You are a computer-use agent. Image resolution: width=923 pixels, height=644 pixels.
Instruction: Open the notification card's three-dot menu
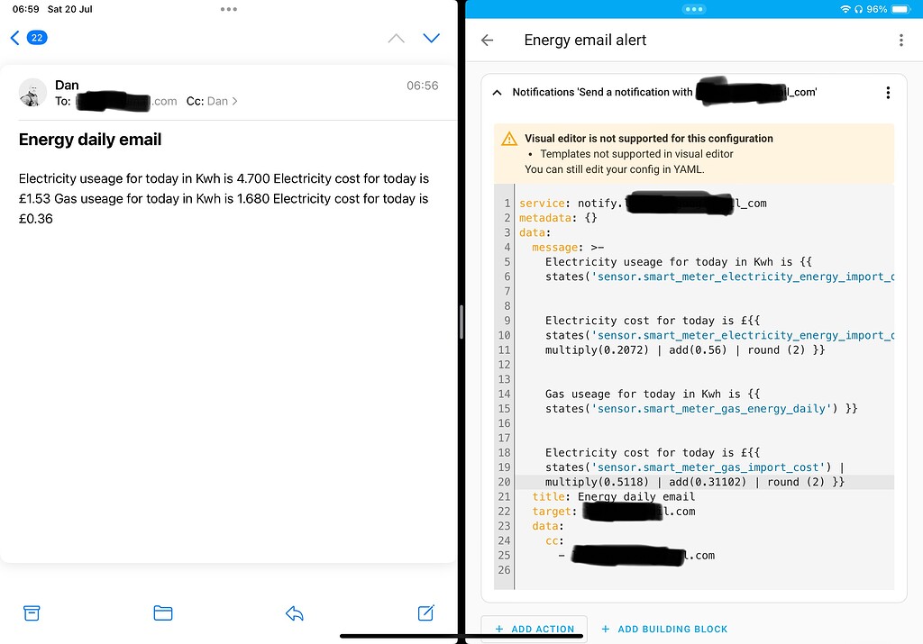(888, 92)
